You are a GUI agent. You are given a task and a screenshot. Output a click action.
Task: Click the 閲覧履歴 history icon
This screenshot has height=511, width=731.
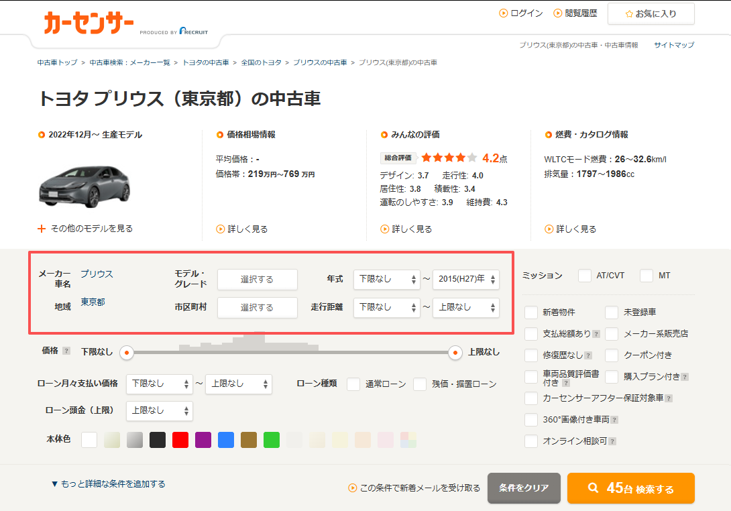tap(557, 13)
